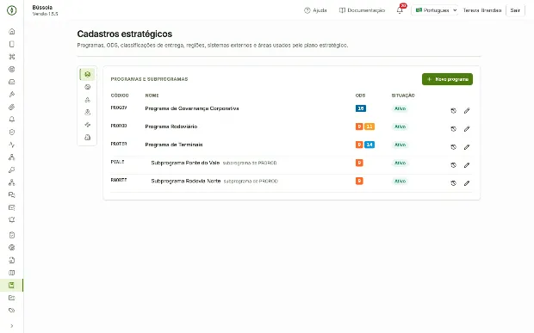Click the command-symbol icon in the sidebar

coord(11,57)
